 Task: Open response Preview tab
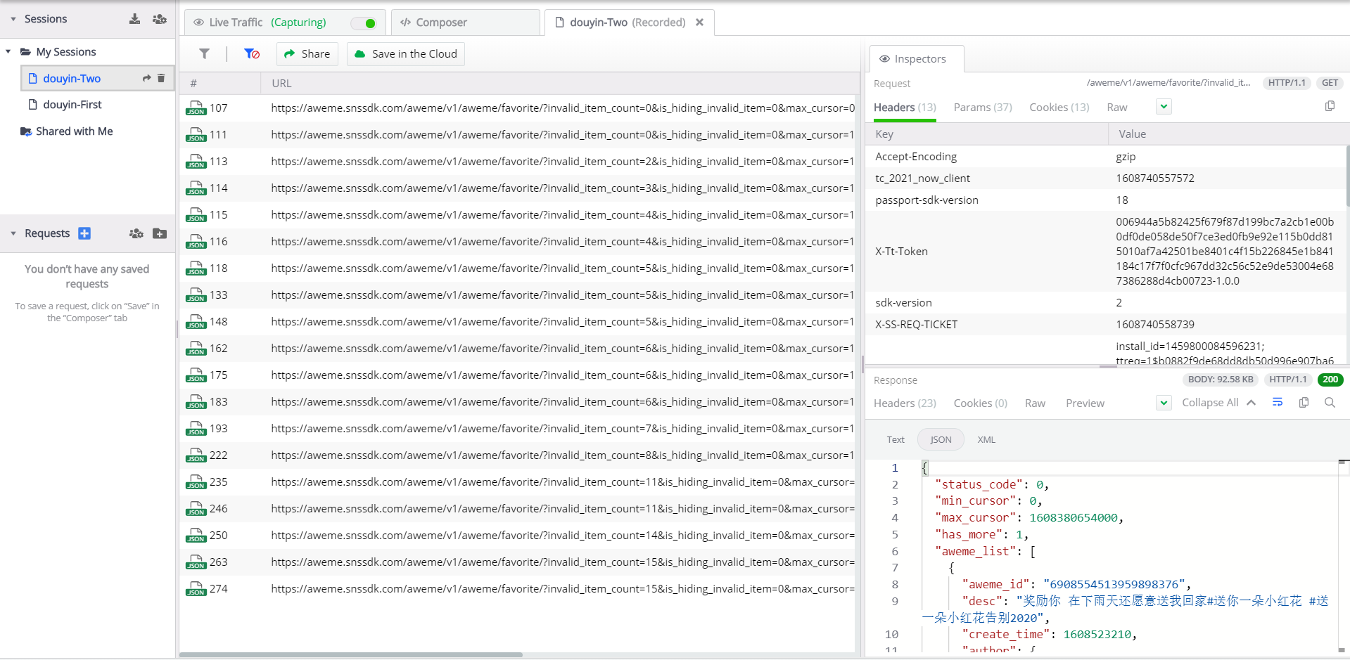pyautogui.click(x=1085, y=403)
